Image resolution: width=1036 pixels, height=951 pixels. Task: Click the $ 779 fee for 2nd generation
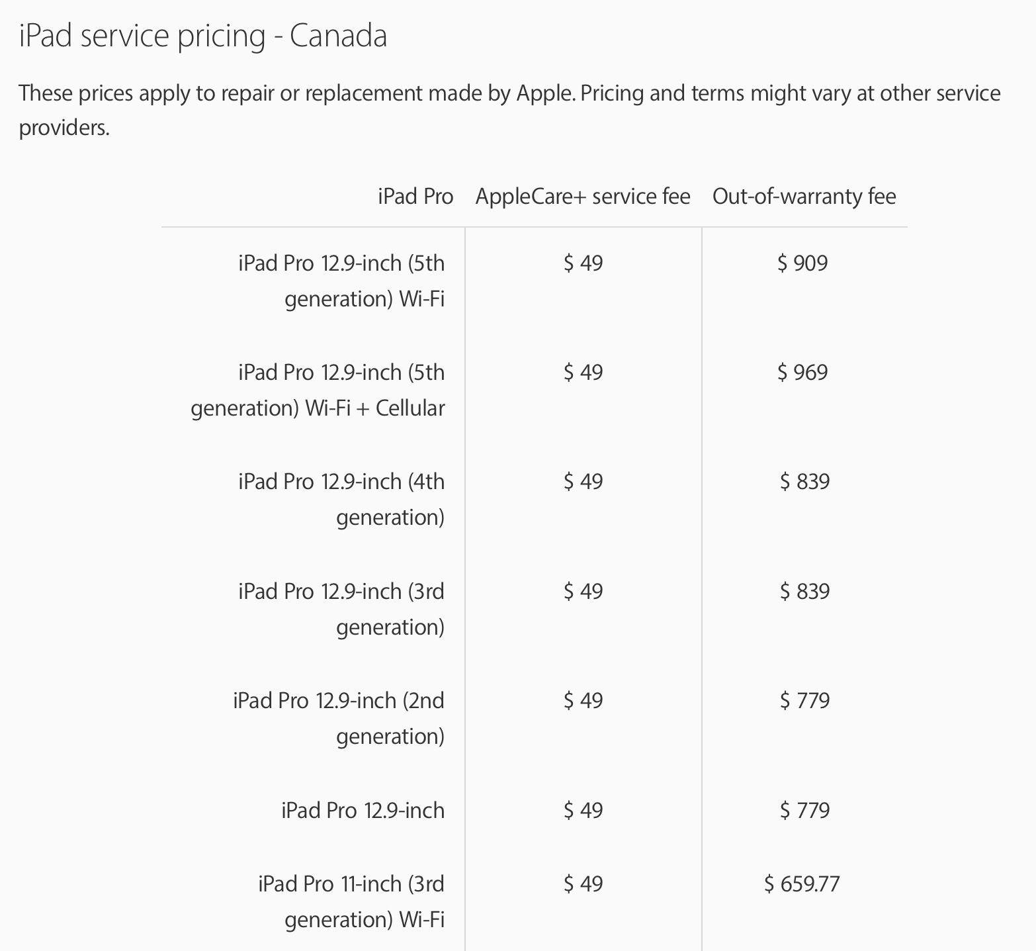804,701
